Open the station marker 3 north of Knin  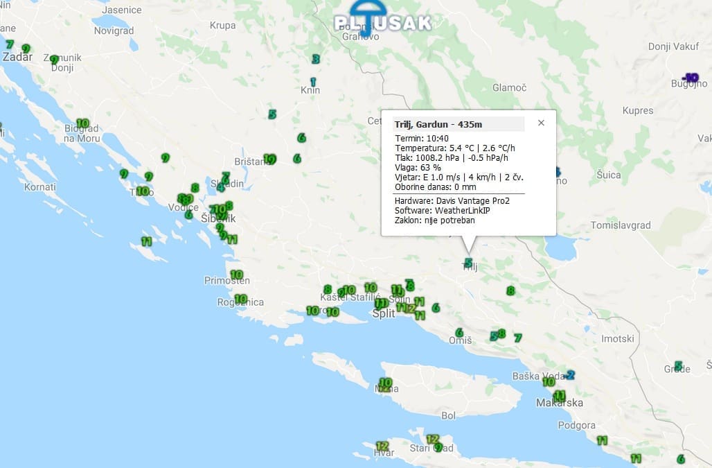[316, 60]
